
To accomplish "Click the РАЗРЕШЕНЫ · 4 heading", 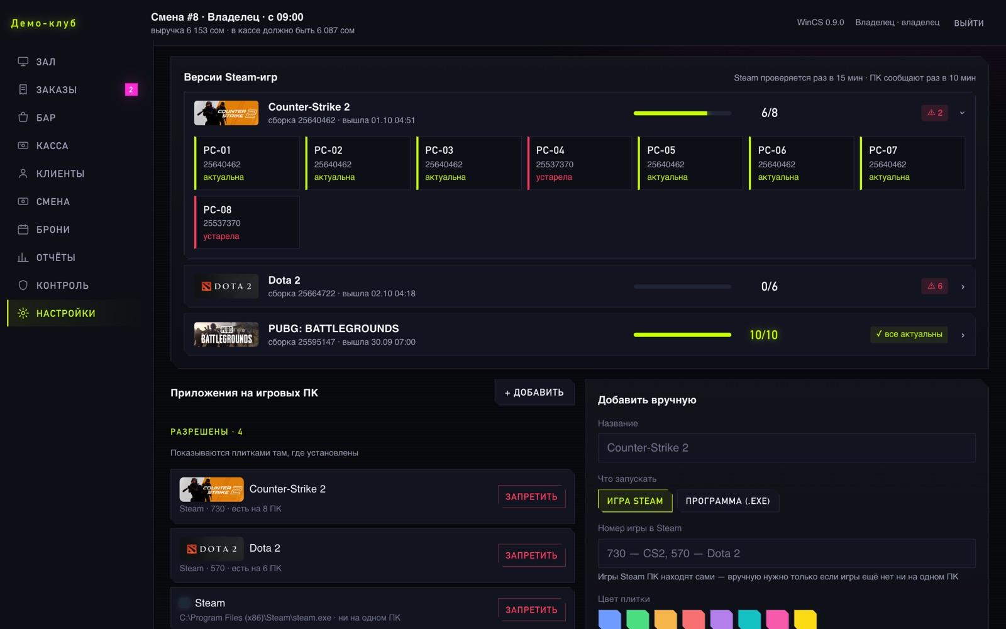I will [207, 431].
